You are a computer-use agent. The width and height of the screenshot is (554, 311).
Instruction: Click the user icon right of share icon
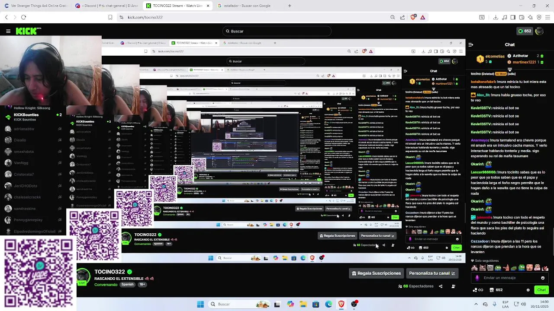pos(453,286)
